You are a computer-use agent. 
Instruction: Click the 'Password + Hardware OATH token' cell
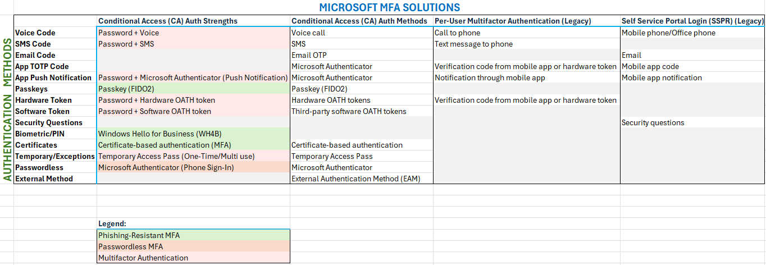[x=193, y=100]
